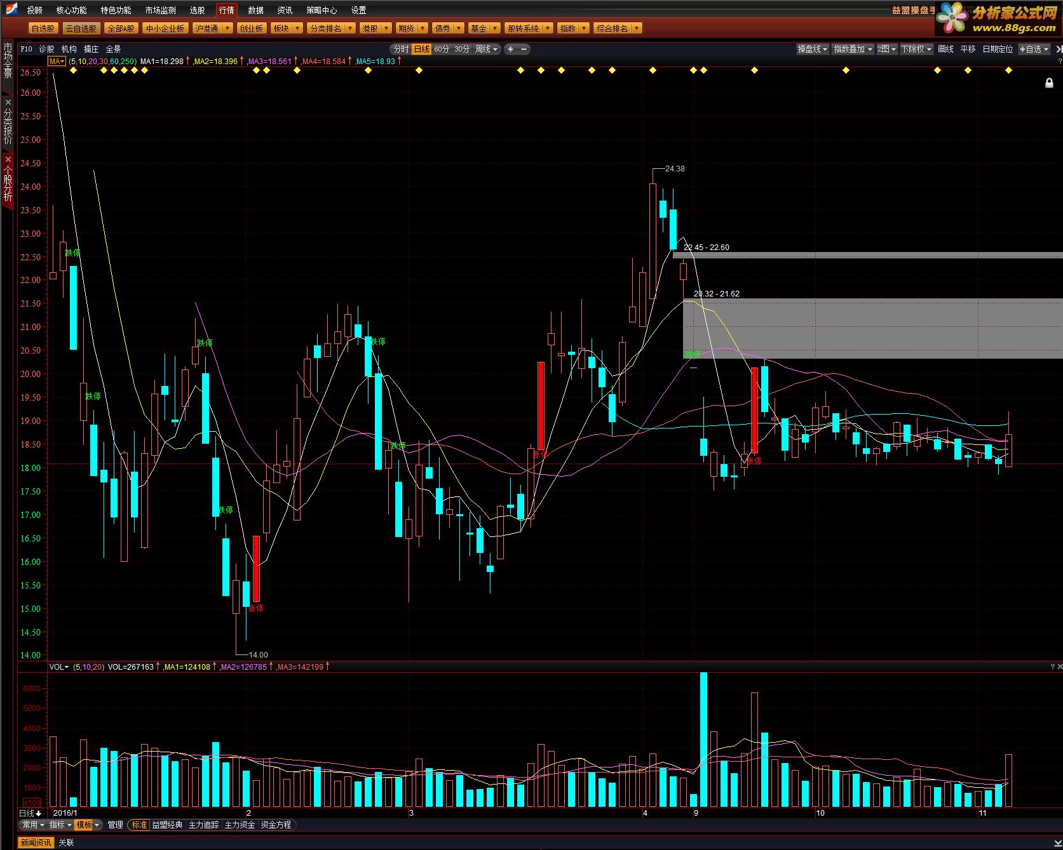This screenshot has height=850, width=1063.
Task: Open the 特色功能 menu
Action: click(116, 10)
